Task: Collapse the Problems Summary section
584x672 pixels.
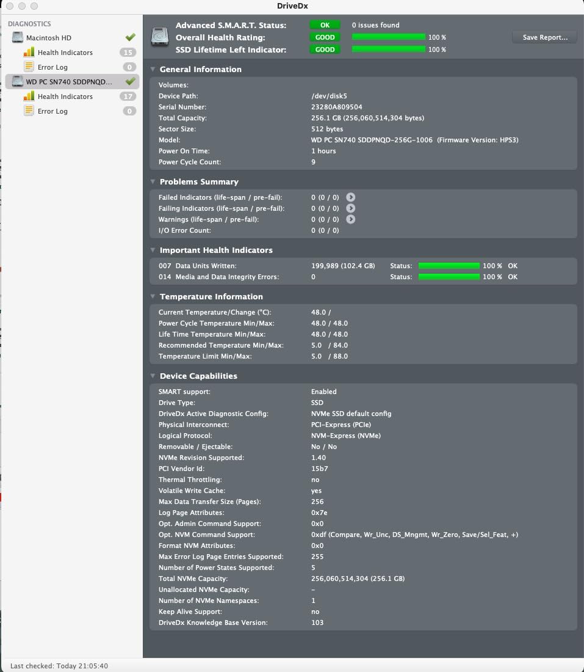Action: point(153,181)
